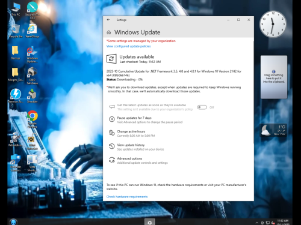Image resolution: width=301 pixels, height=225 pixels.
Task: Click the megaphone icon for latest updates
Action: (111, 107)
